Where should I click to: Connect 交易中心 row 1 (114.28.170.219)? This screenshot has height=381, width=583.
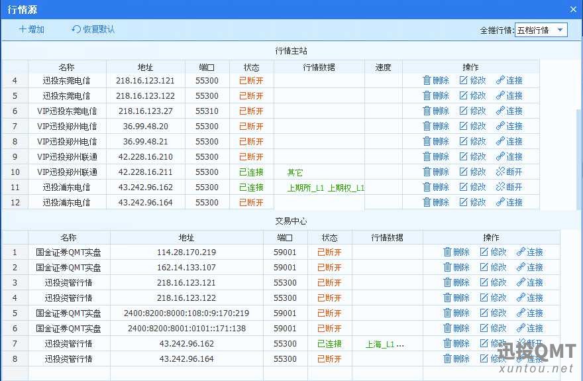(x=529, y=252)
